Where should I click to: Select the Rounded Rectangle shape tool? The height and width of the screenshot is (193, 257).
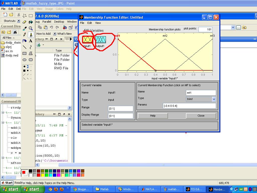[31, 60]
